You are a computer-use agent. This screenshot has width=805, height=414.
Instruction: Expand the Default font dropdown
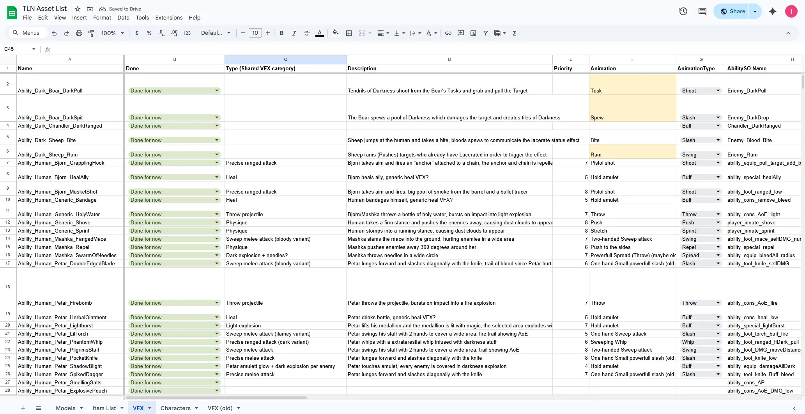point(216,33)
